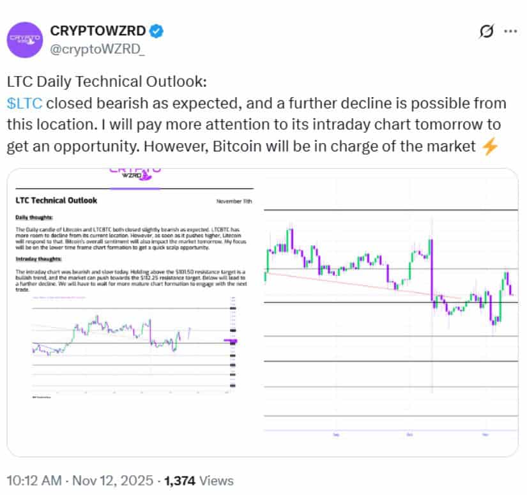Click CRYPTOWZRD's verified badge
This screenshot has width=527, height=495.
coord(156,29)
